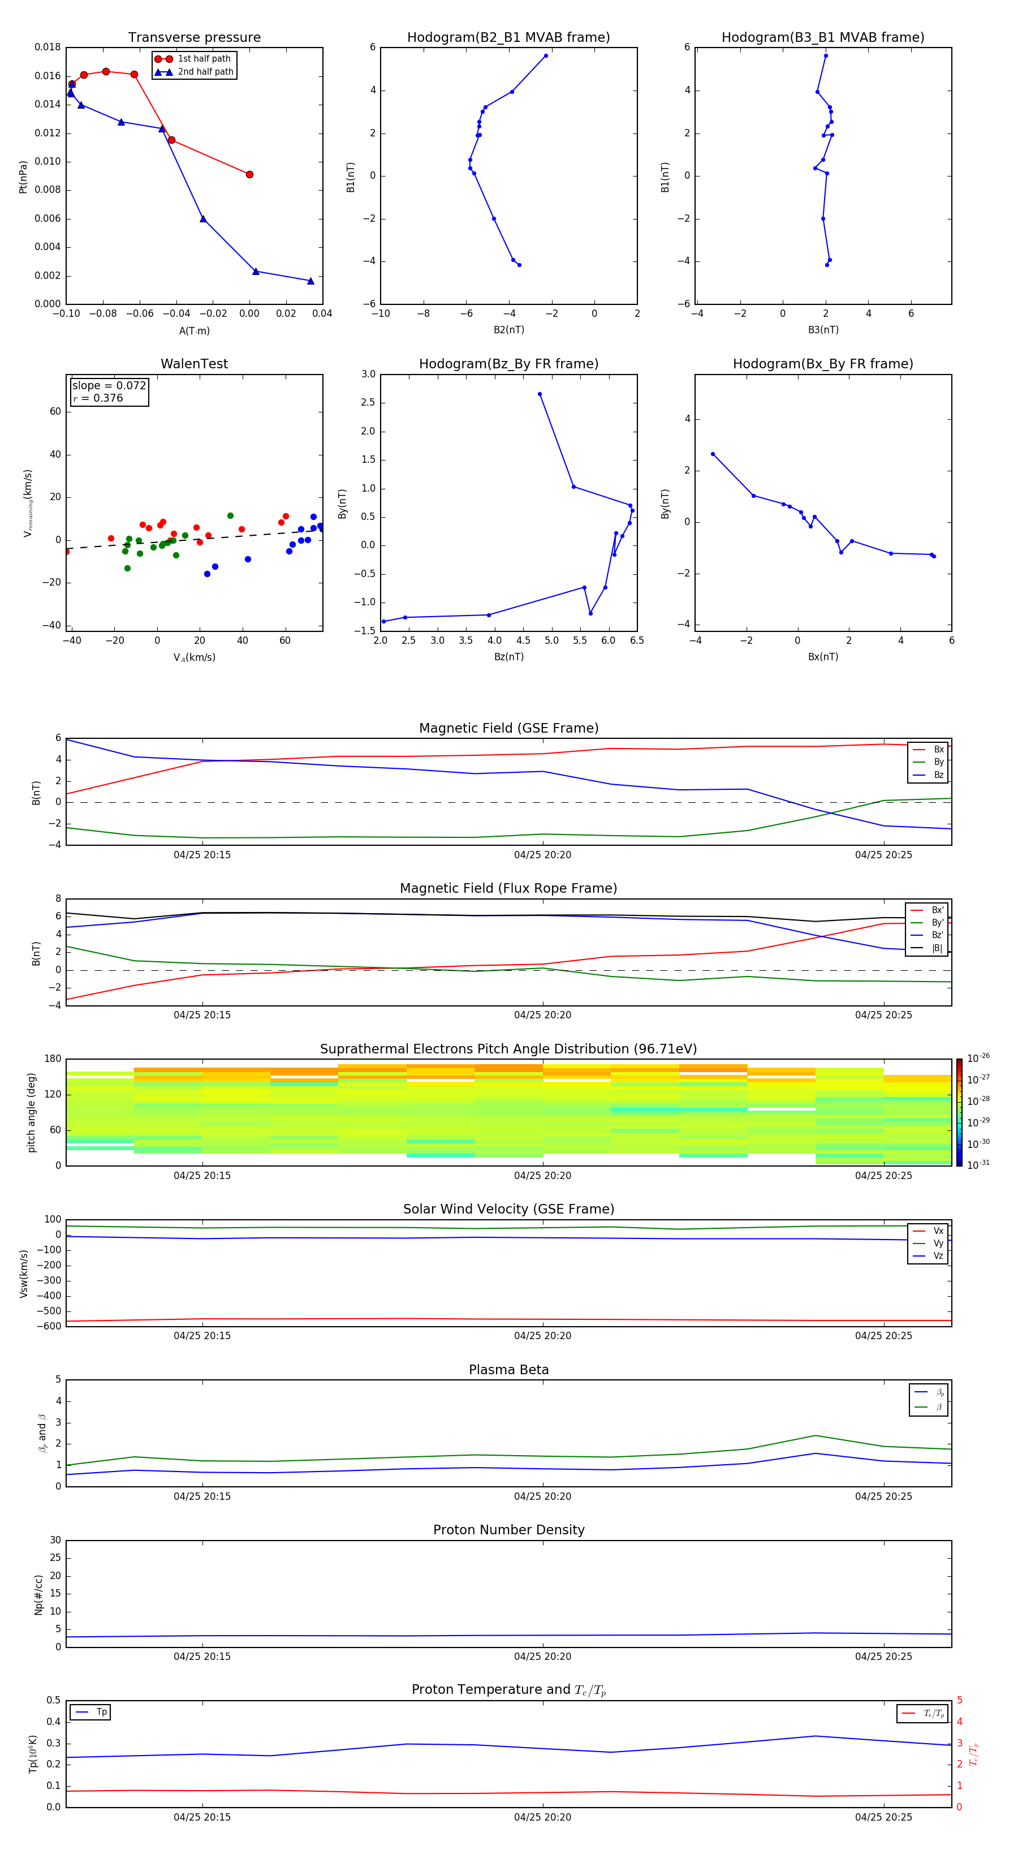
Task: Click the 'Tp' legend entry in temperature plot
Action: click(90, 1712)
